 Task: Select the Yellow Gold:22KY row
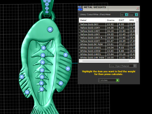tap(107, 41)
